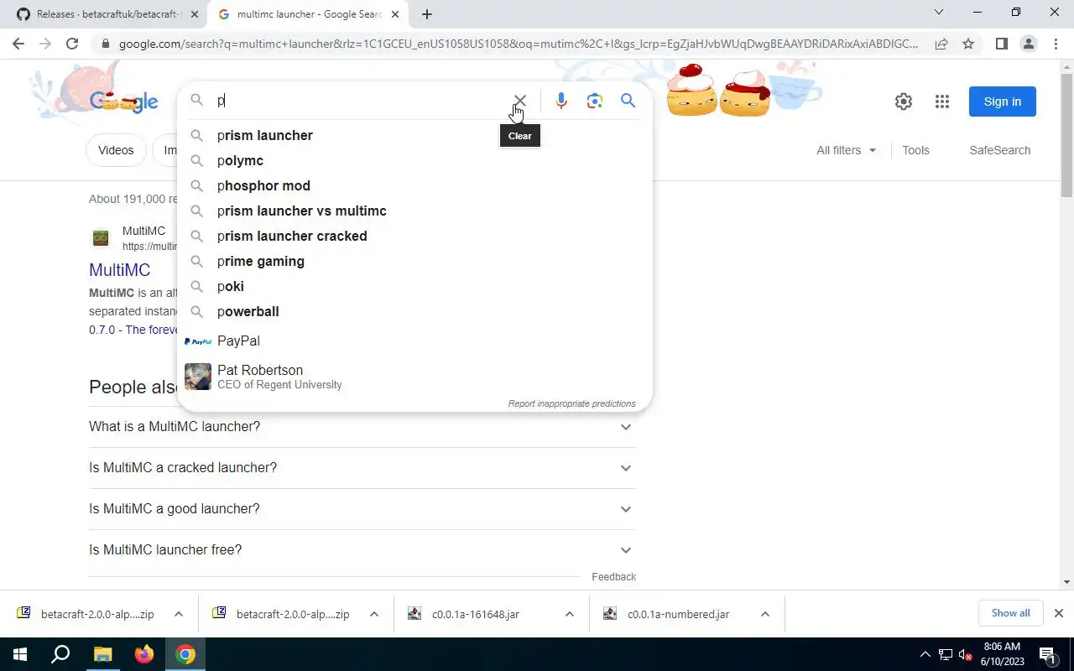Screen dimensions: 1074x671
Task: Click the Sign in button
Action: tap(1003, 101)
